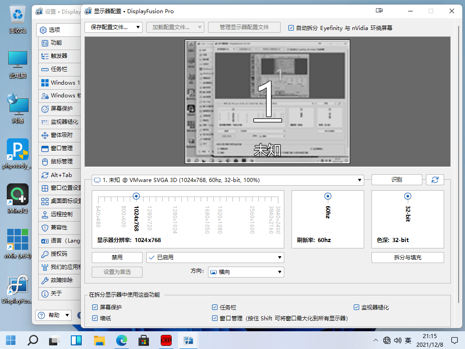The height and width of the screenshot is (349, 465).
Task: Click the 语言 language icon
Action: (x=45, y=241)
